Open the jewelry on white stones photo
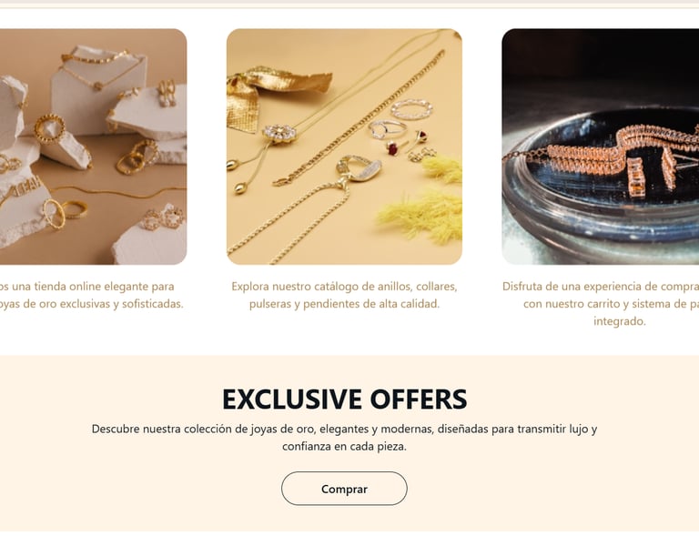 93,147
